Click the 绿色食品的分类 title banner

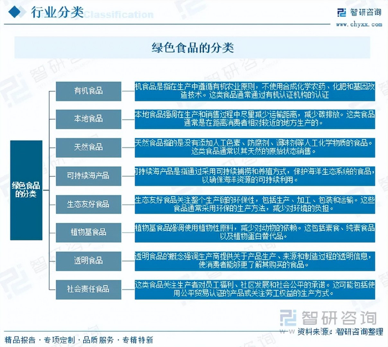[x=192, y=48]
